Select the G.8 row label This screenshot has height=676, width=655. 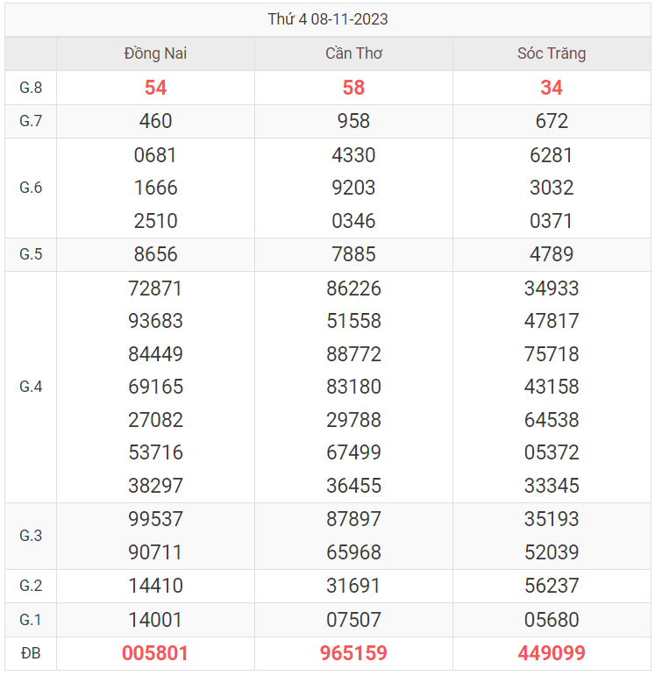(31, 88)
